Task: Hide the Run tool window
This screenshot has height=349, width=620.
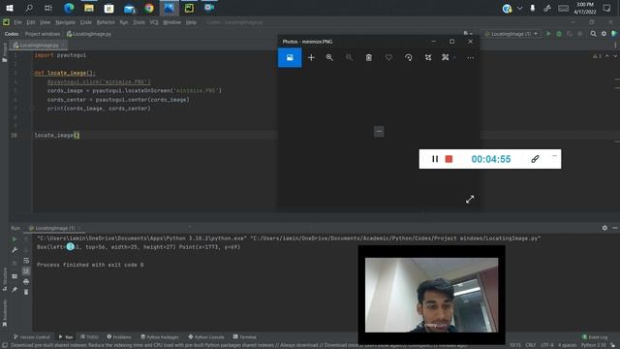Action: pos(615,228)
